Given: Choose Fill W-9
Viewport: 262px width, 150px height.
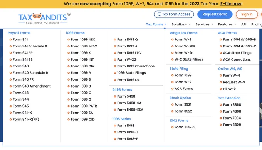Looking at the screenshot, I should tap(229, 89).
